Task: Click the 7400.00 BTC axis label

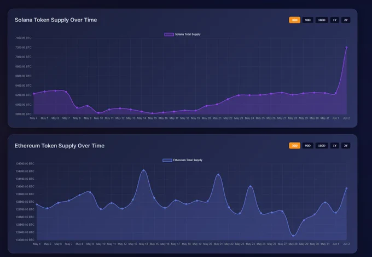Action: coord(23,38)
